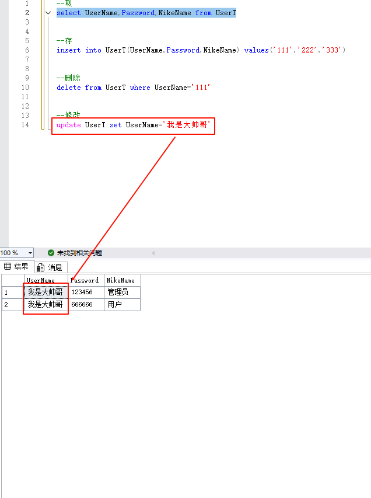
Task: Click the cell containing 123456
Action: pos(86,292)
